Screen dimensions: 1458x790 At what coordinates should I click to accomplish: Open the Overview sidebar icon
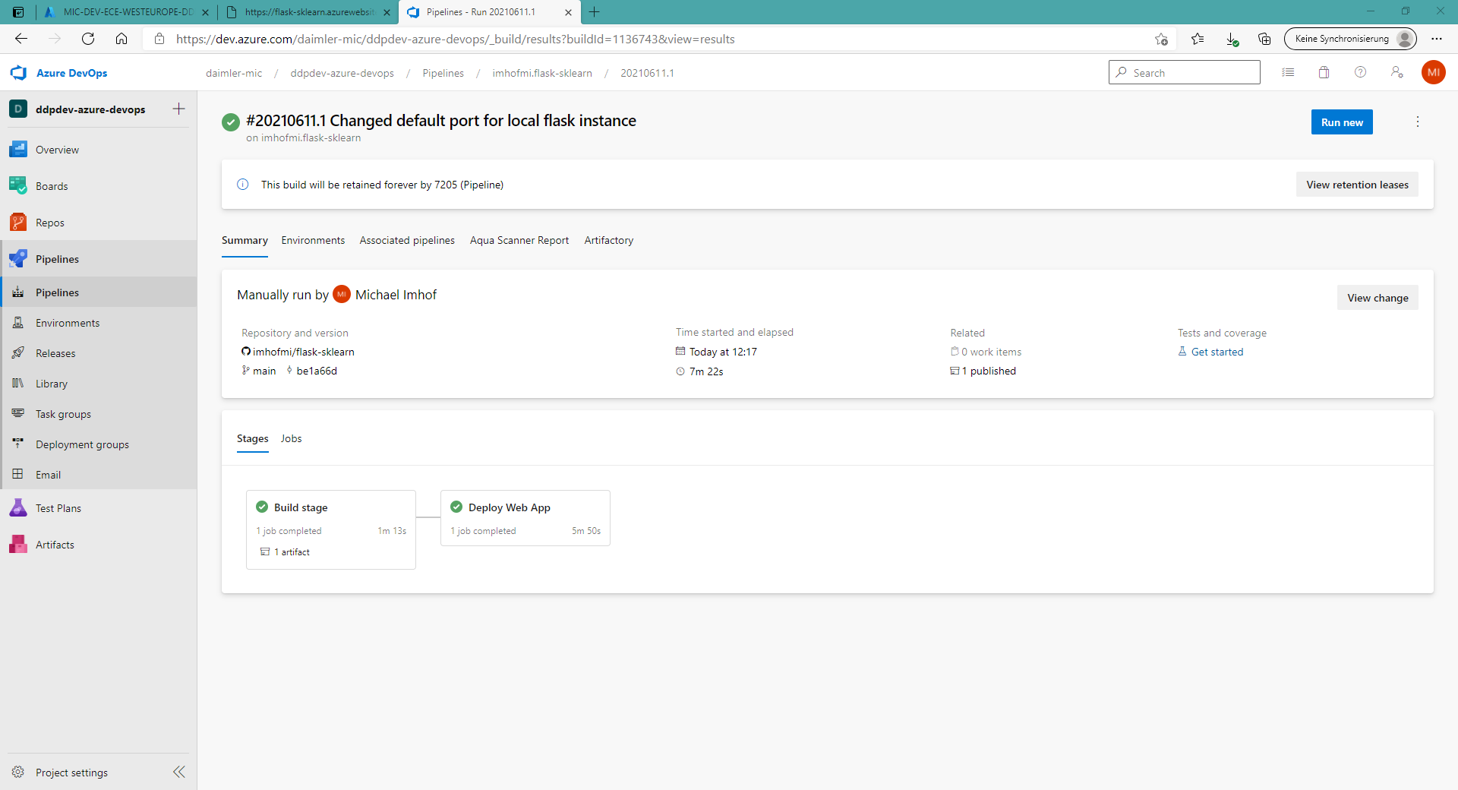18,150
